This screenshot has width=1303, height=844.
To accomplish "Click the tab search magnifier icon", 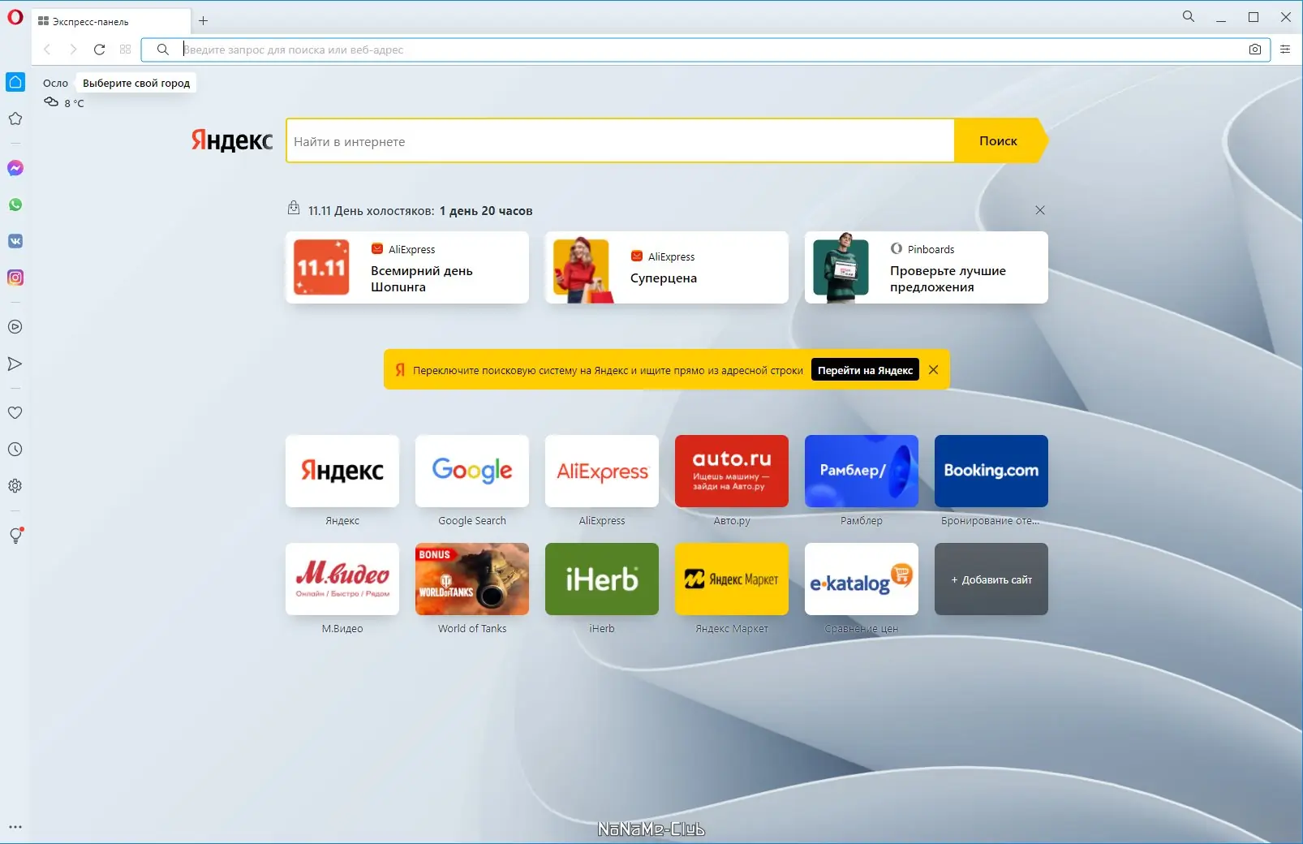I will pyautogui.click(x=1189, y=16).
